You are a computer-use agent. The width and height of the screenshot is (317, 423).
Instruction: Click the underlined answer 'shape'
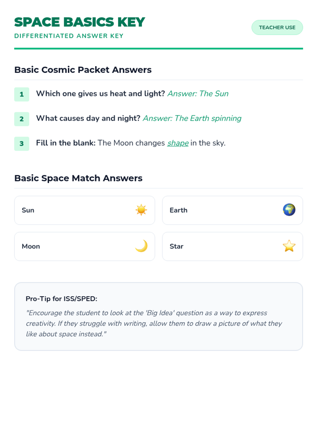click(x=178, y=143)
